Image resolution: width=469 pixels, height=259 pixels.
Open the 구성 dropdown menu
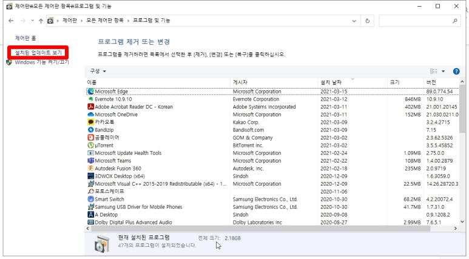[x=98, y=71]
